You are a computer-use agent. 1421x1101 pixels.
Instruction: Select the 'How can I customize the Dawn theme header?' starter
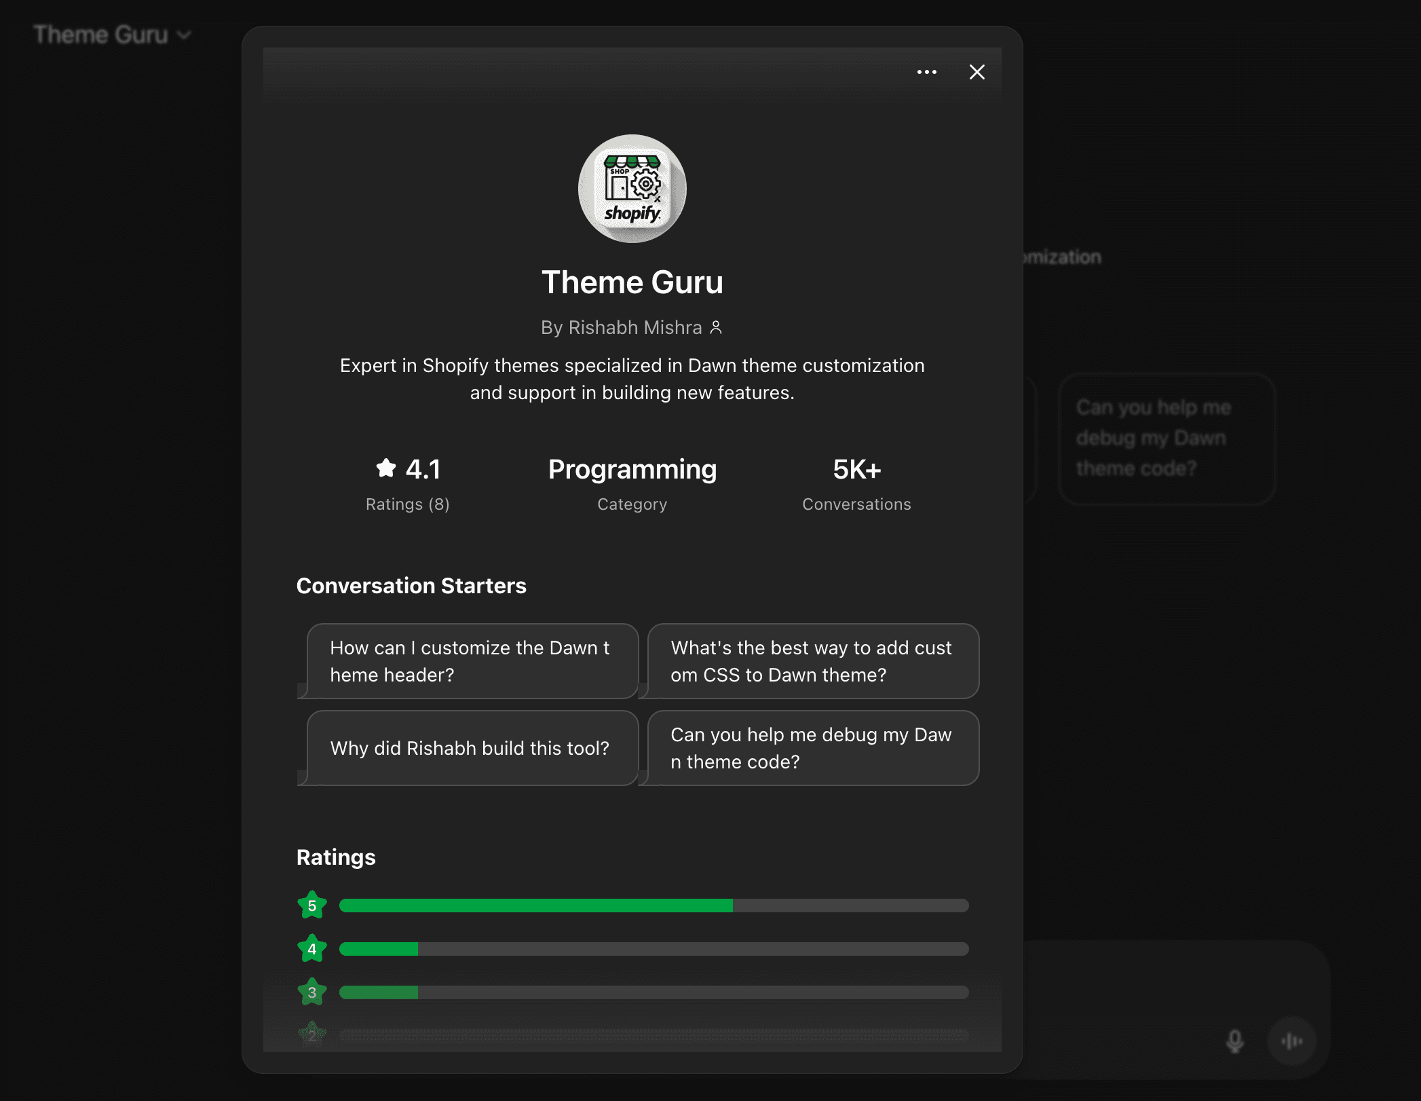pyautogui.click(x=472, y=661)
